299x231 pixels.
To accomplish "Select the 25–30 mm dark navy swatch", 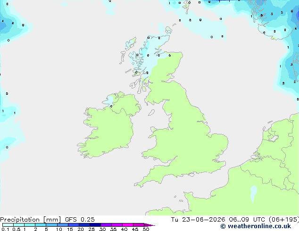I will pos(95,225).
